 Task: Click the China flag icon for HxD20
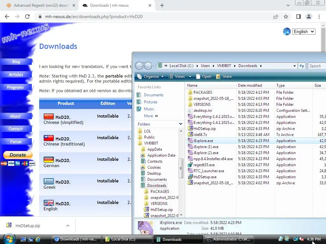click(x=49, y=116)
